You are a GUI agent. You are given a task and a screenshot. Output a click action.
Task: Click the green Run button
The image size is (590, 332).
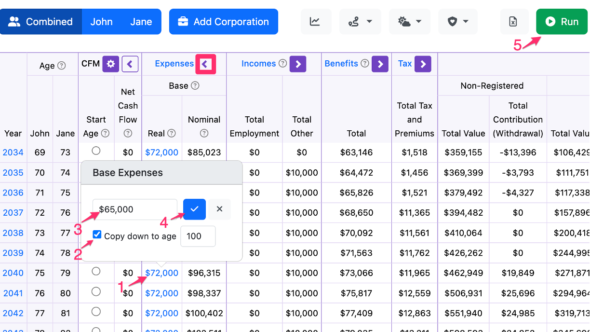pyautogui.click(x=562, y=22)
